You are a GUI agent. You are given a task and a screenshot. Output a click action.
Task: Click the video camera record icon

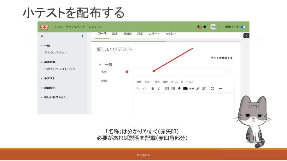pyautogui.click(x=185, y=89)
